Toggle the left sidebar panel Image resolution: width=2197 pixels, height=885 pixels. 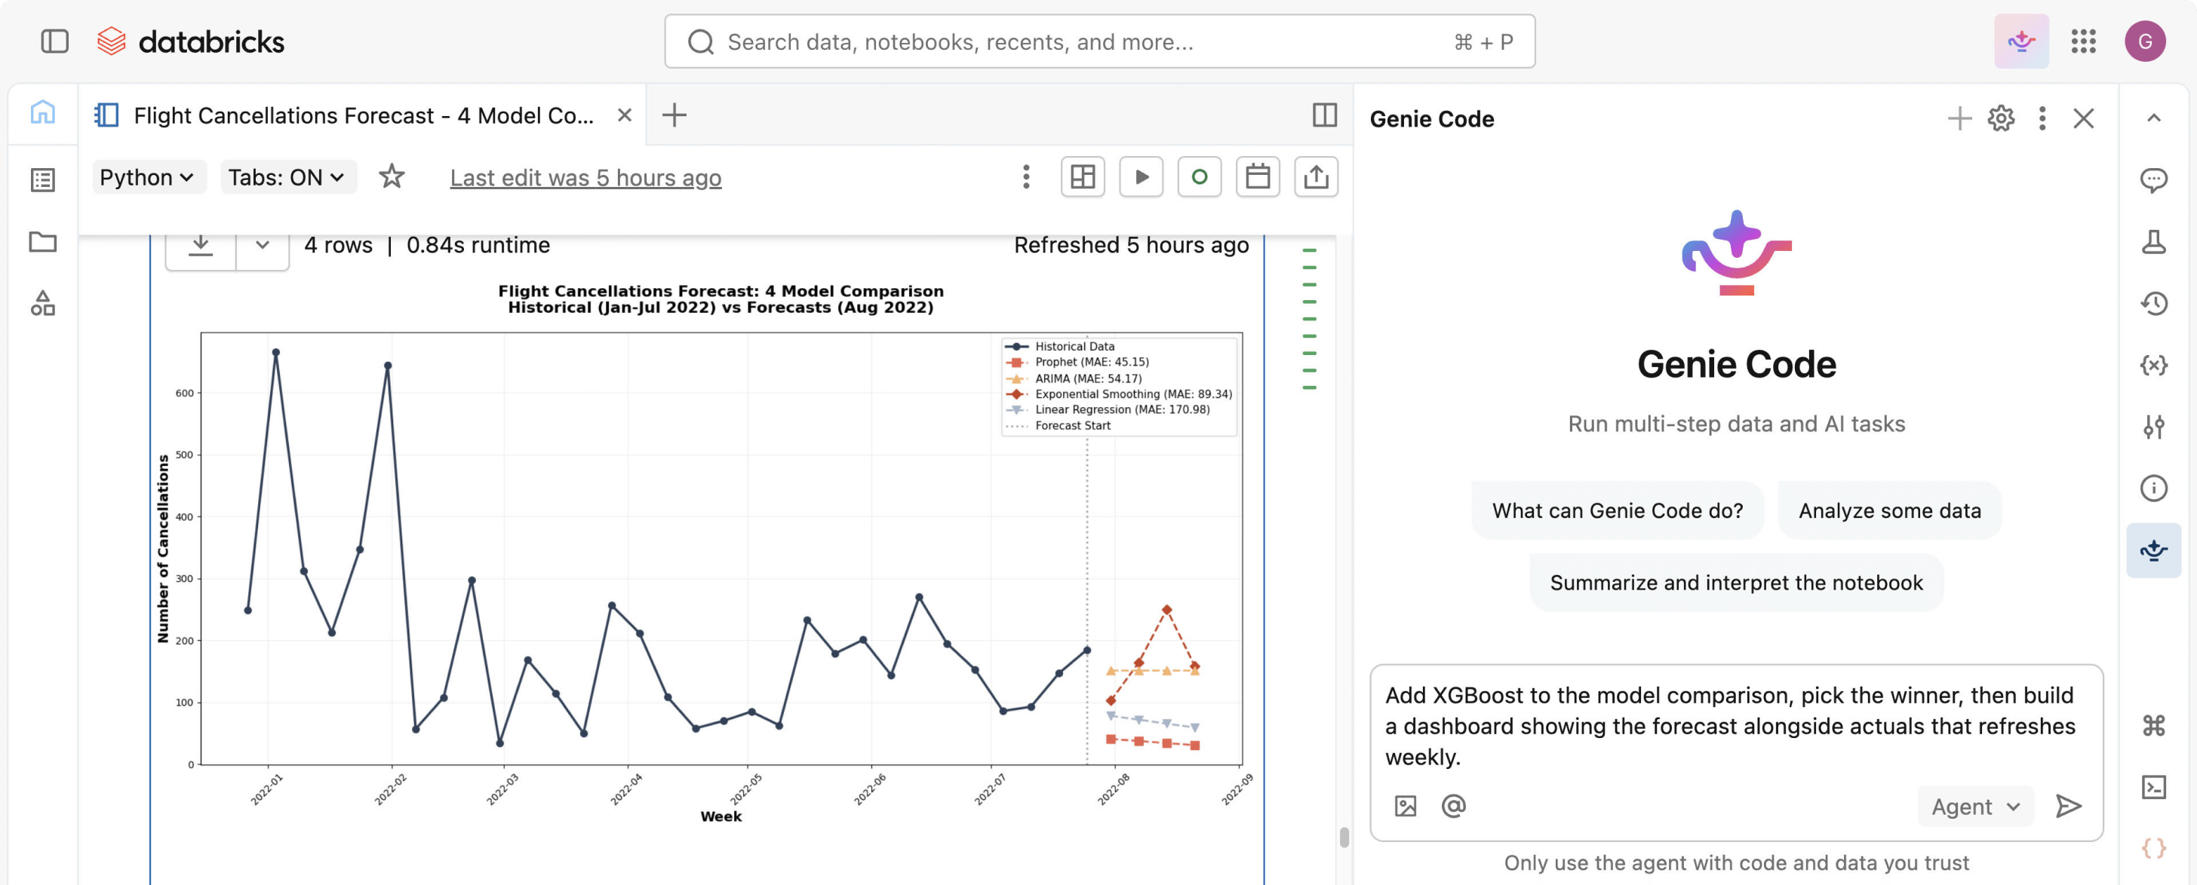(x=54, y=41)
